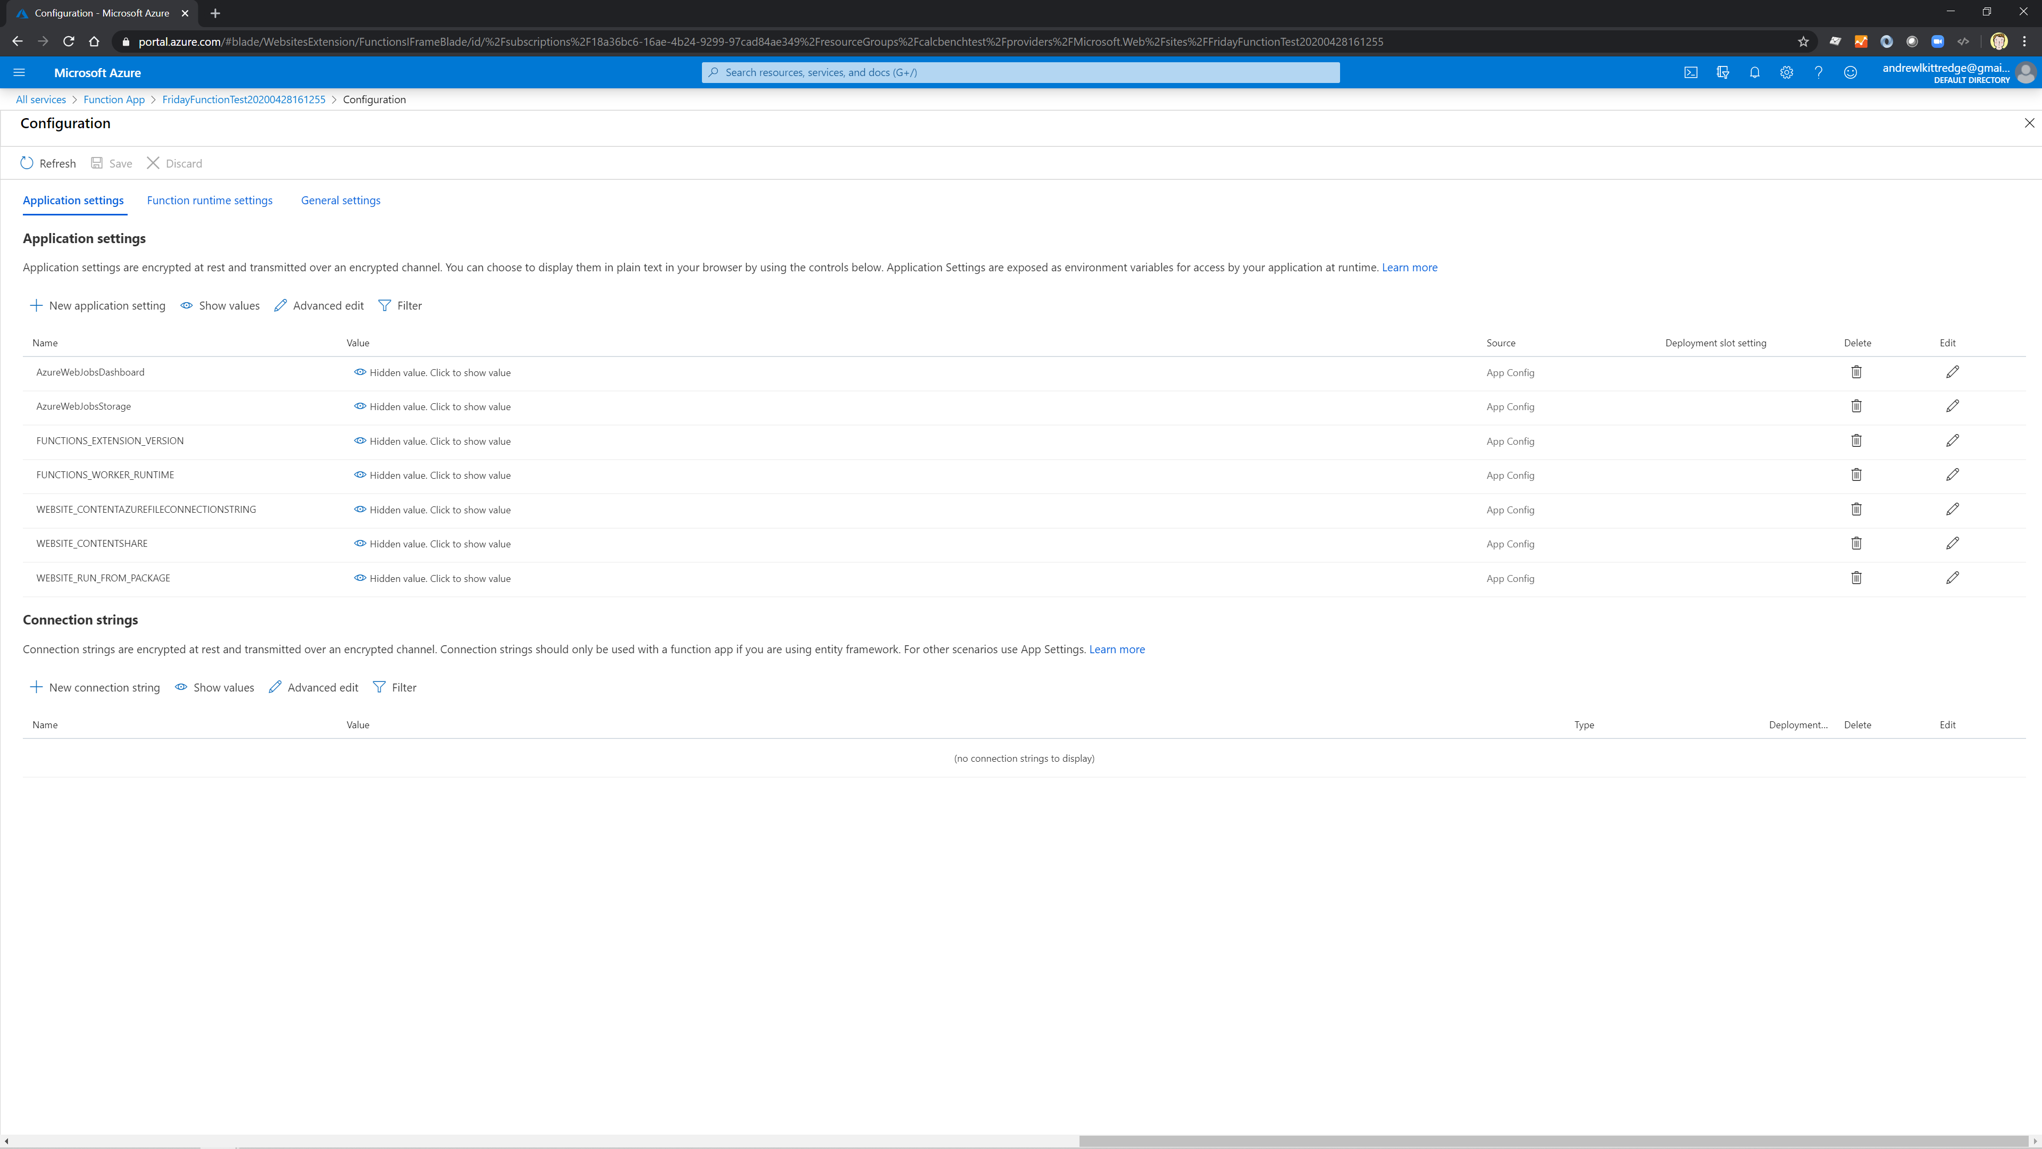Send feedback via the smiley icon
Screen dimensions: 2042x1149
(x=1850, y=72)
